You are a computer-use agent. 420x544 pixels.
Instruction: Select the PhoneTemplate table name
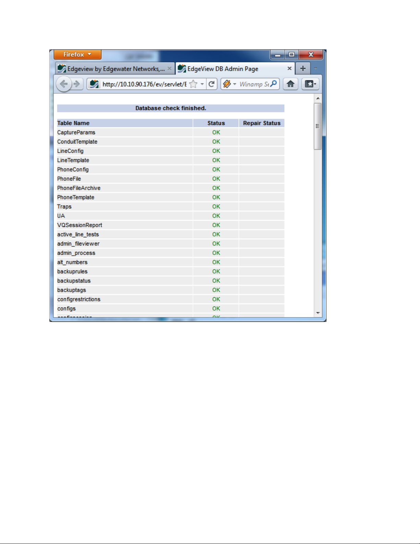(x=76, y=197)
